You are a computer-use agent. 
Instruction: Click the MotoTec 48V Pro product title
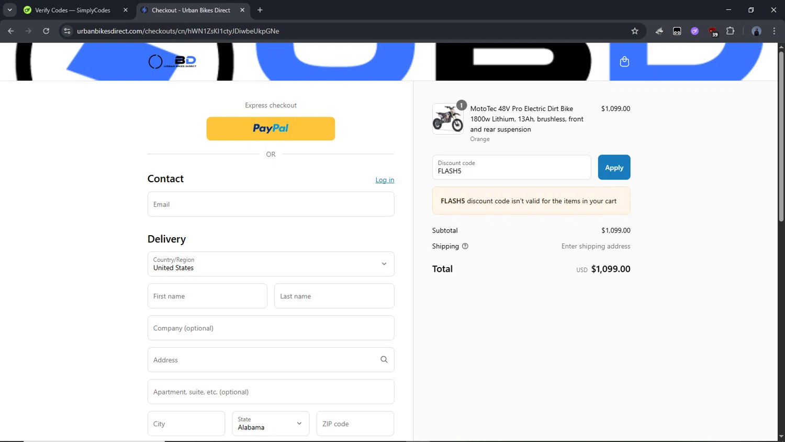(x=526, y=119)
